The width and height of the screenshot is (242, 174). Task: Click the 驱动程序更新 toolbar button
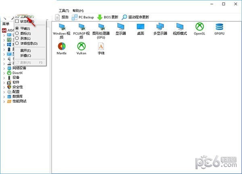136,17
